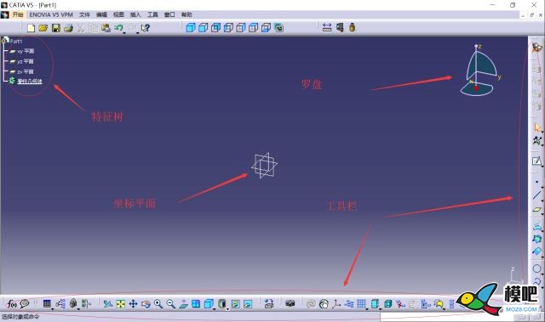Click the Measure Item icon
This screenshot has height=322, width=545.
340,28
